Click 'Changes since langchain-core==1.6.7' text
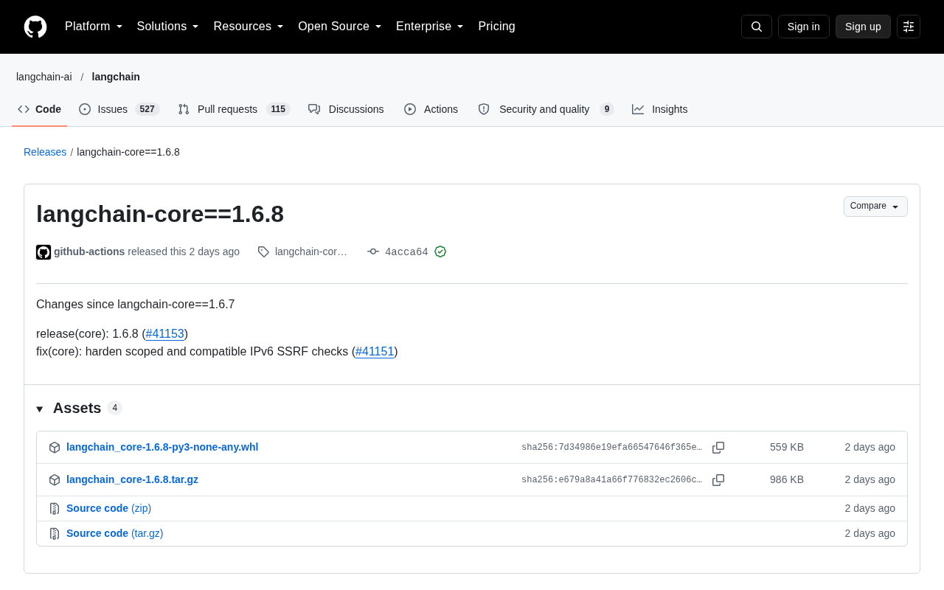Image resolution: width=944 pixels, height=590 pixels. (136, 304)
